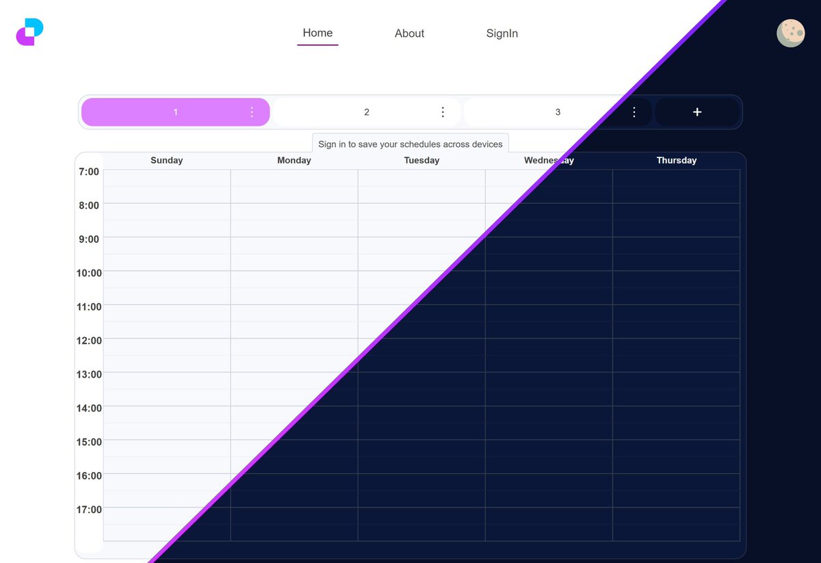Add a new schedule with plus button
Image resolution: width=821 pixels, height=563 pixels.
[x=697, y=112]
